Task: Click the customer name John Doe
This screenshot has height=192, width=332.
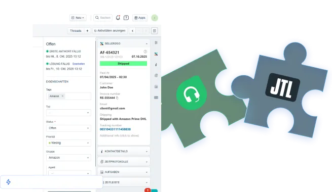Action: [106, 87]
